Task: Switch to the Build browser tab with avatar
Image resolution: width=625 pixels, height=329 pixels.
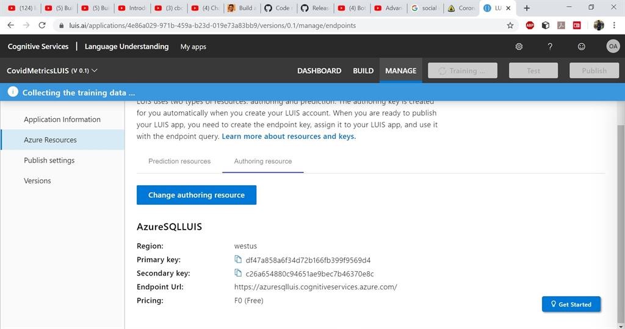Action: [x=242, y=8]
